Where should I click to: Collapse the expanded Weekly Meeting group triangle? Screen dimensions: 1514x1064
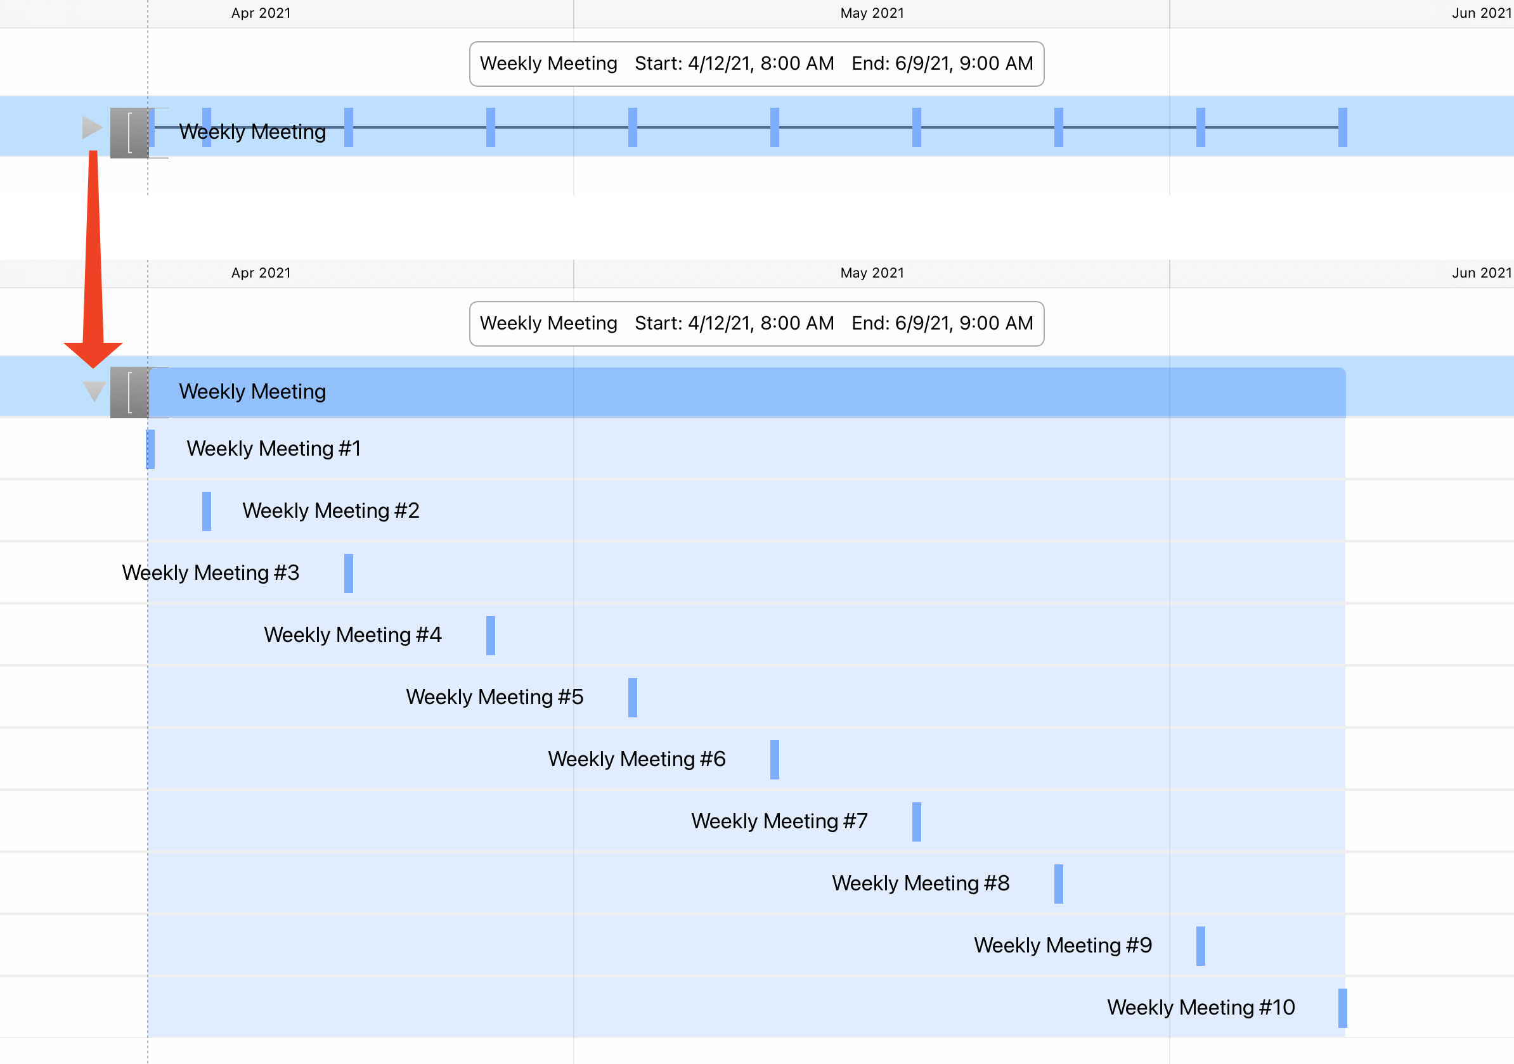click(x=94, y=392)
